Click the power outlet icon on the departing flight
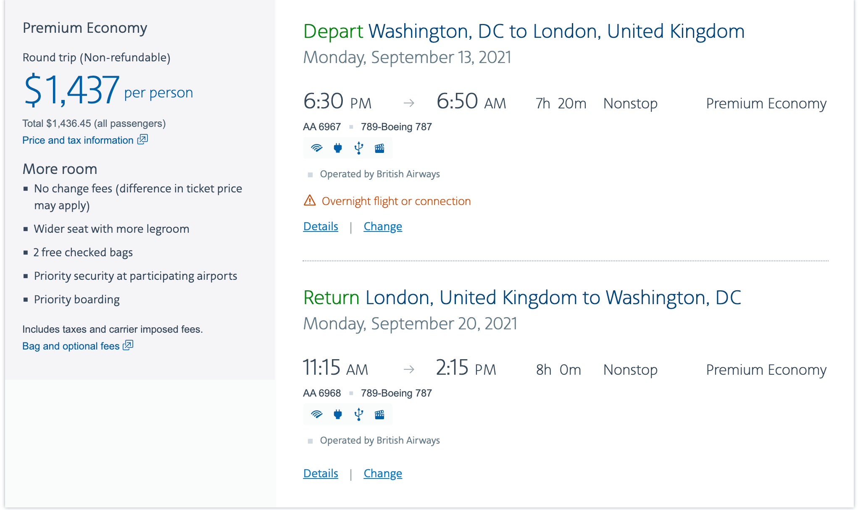Viewport: 858px width, 510px height. (338, 148)
